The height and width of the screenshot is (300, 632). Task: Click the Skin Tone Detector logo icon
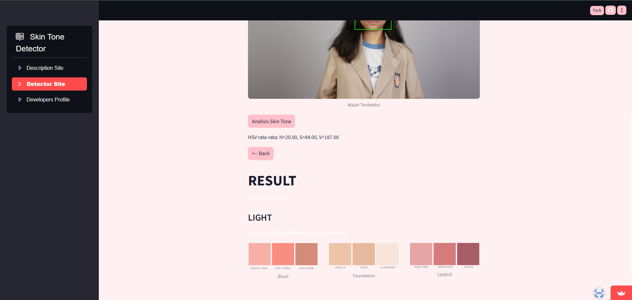tap(20, 37)
